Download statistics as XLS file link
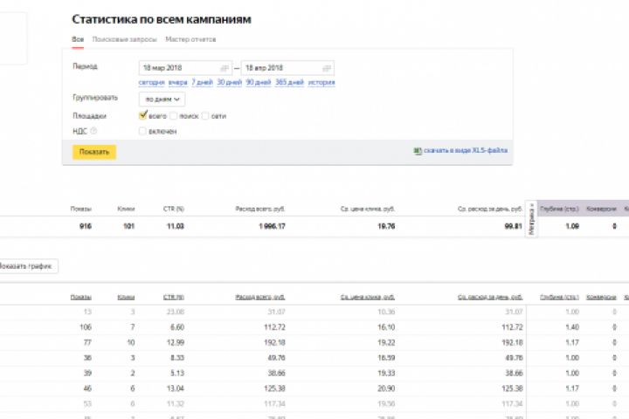629x419 pixels. 466,150
